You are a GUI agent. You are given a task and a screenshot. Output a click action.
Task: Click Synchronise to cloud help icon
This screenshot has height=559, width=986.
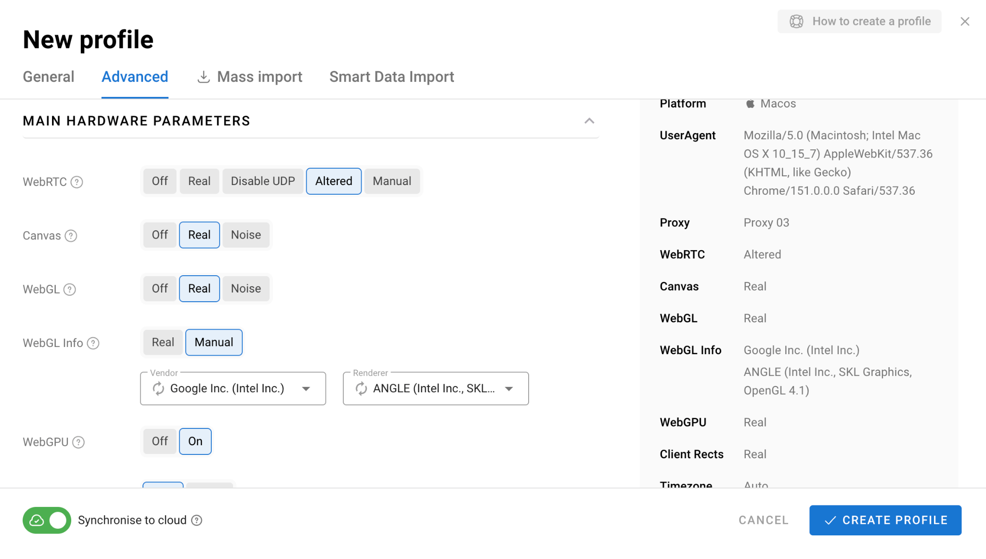click(196, 520)
